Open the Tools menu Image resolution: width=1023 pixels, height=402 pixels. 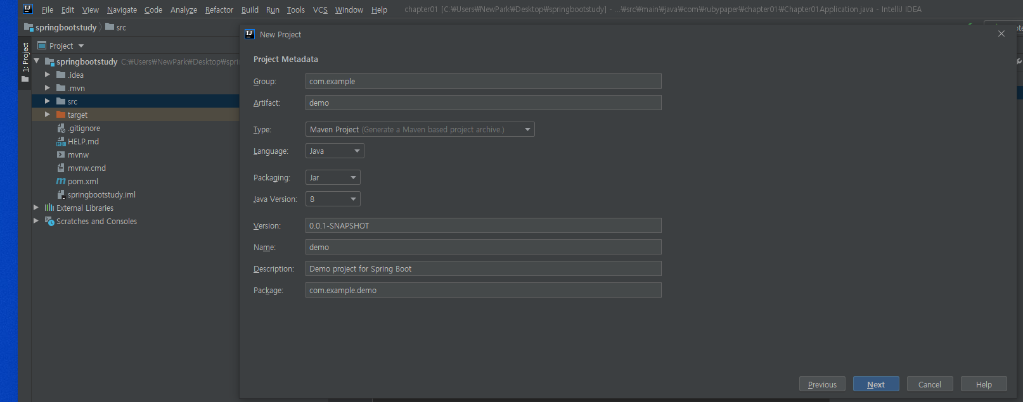pos(296,9)
